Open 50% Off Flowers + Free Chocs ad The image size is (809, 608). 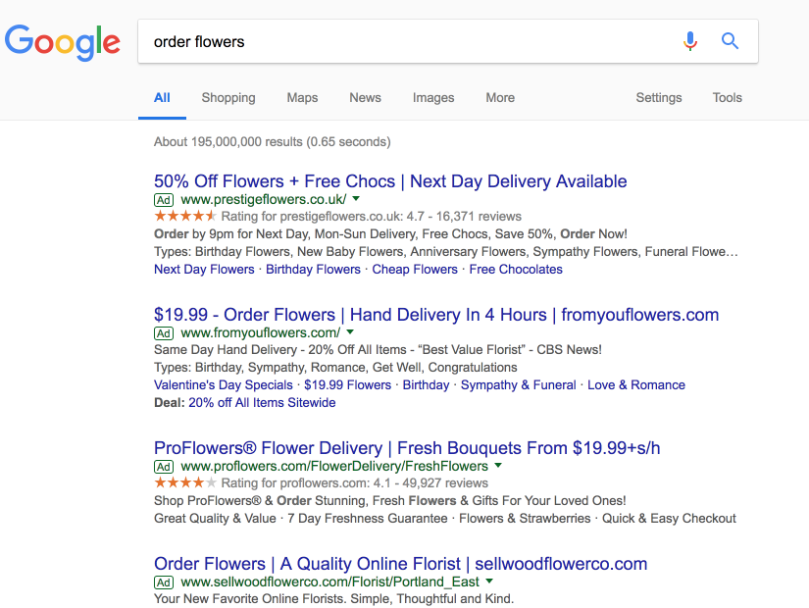pos(390,181)
